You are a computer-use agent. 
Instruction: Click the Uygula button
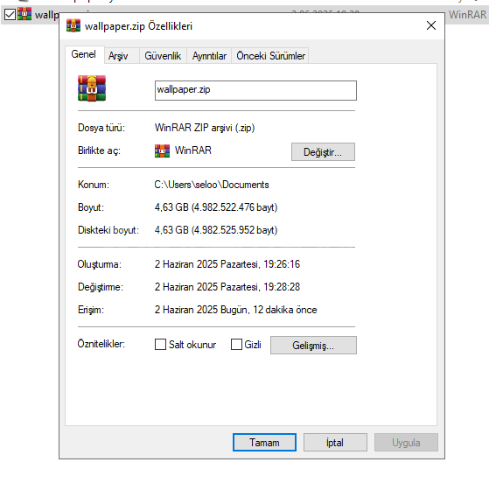[406, 442]
